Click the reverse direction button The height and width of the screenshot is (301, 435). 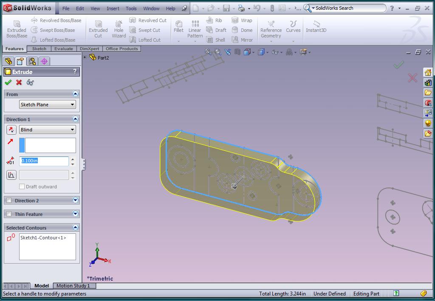click(x=11, y=130)
